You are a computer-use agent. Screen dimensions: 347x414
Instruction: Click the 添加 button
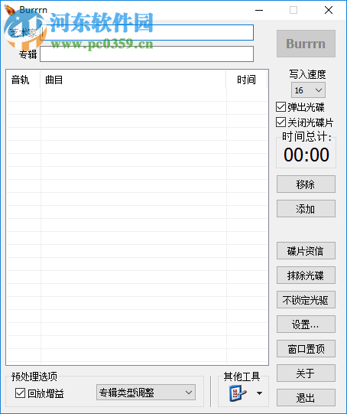pyautogui.click(x=306, y=209)
